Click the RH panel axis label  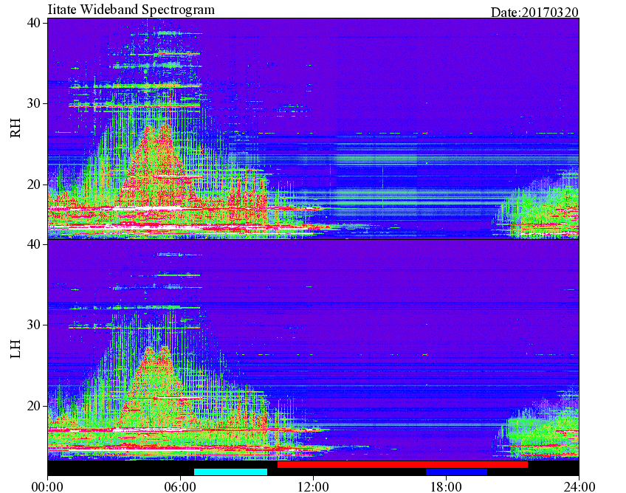pyautogui.click(x=16, y=128)
